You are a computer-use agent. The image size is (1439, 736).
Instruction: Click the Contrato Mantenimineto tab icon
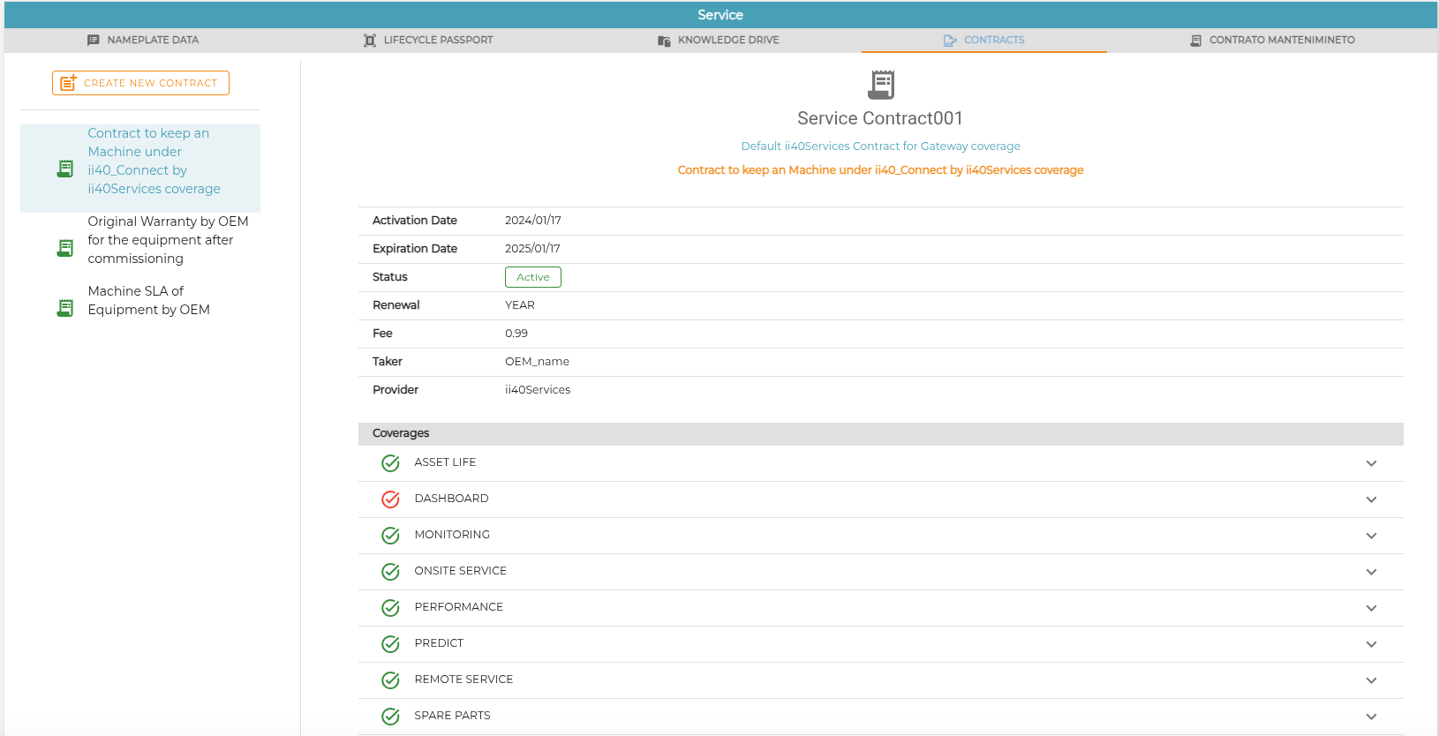point(1195,41)
